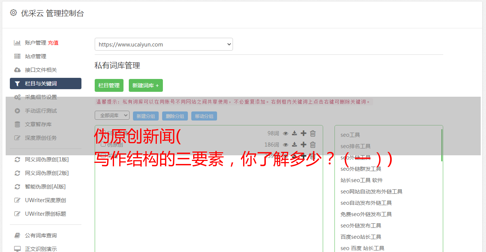Open 文章暂存库 in the sidebar
The height and width of the screenshot is (252, 486).
(38, 124)
